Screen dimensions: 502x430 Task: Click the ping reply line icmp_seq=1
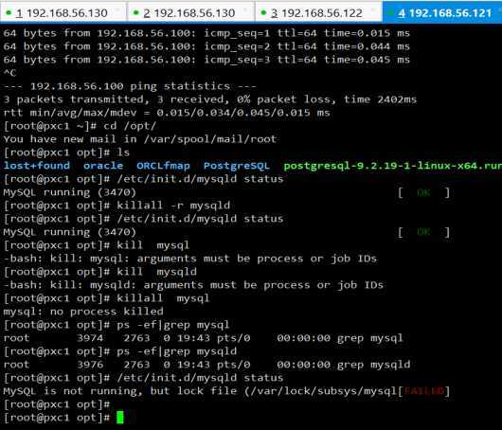(206, 33)
